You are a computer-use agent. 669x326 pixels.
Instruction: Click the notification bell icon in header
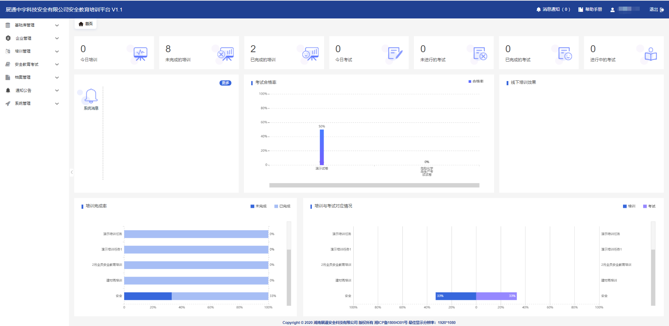tap(539, 10)
